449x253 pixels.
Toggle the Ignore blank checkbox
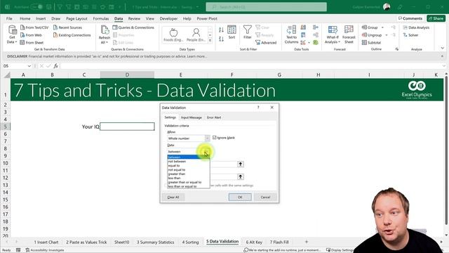coord(215,138)
